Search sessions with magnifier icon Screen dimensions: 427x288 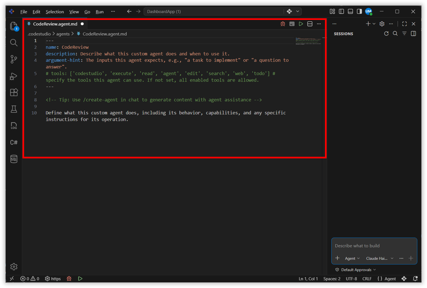[395, 34]
